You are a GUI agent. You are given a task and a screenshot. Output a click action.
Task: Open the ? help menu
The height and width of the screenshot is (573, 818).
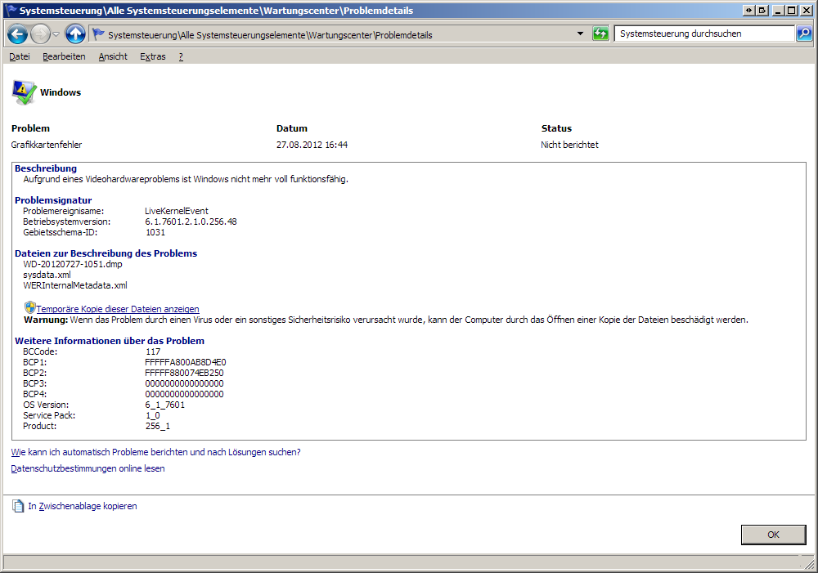(181, 56)
